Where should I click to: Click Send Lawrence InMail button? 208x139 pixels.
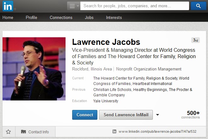tap(126, 115)
